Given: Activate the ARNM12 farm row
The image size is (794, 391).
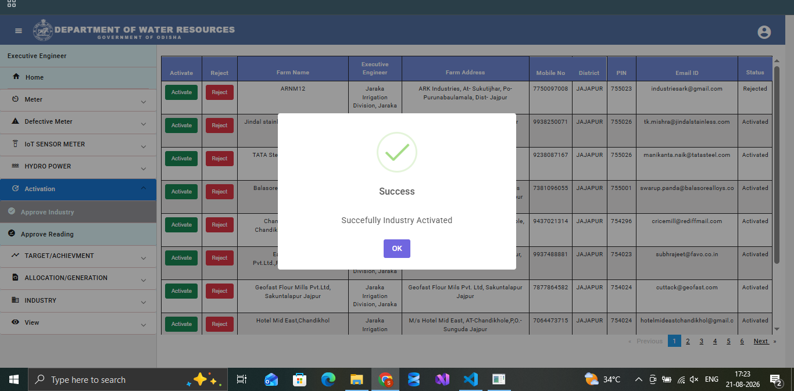Looking at the screenshot, I should click(181, 92).
